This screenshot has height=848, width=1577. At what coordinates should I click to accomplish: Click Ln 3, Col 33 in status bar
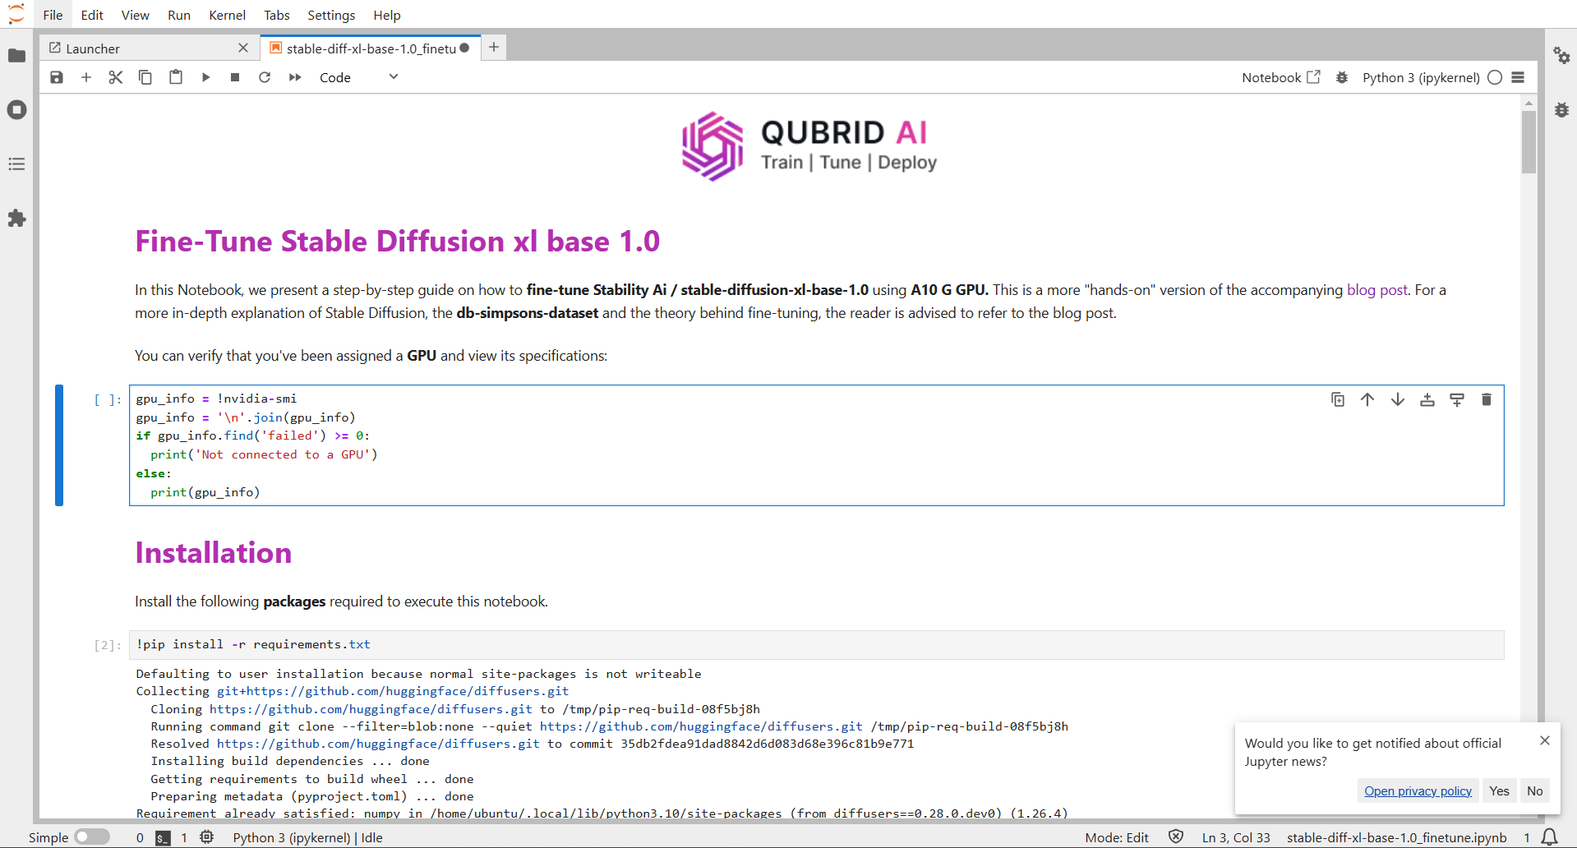[x=1236, y=837]
